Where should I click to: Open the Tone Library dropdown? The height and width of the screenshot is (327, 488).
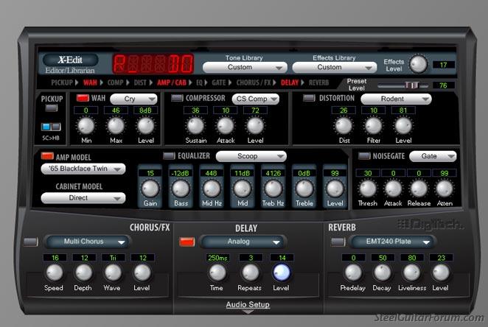coord(245,68)
